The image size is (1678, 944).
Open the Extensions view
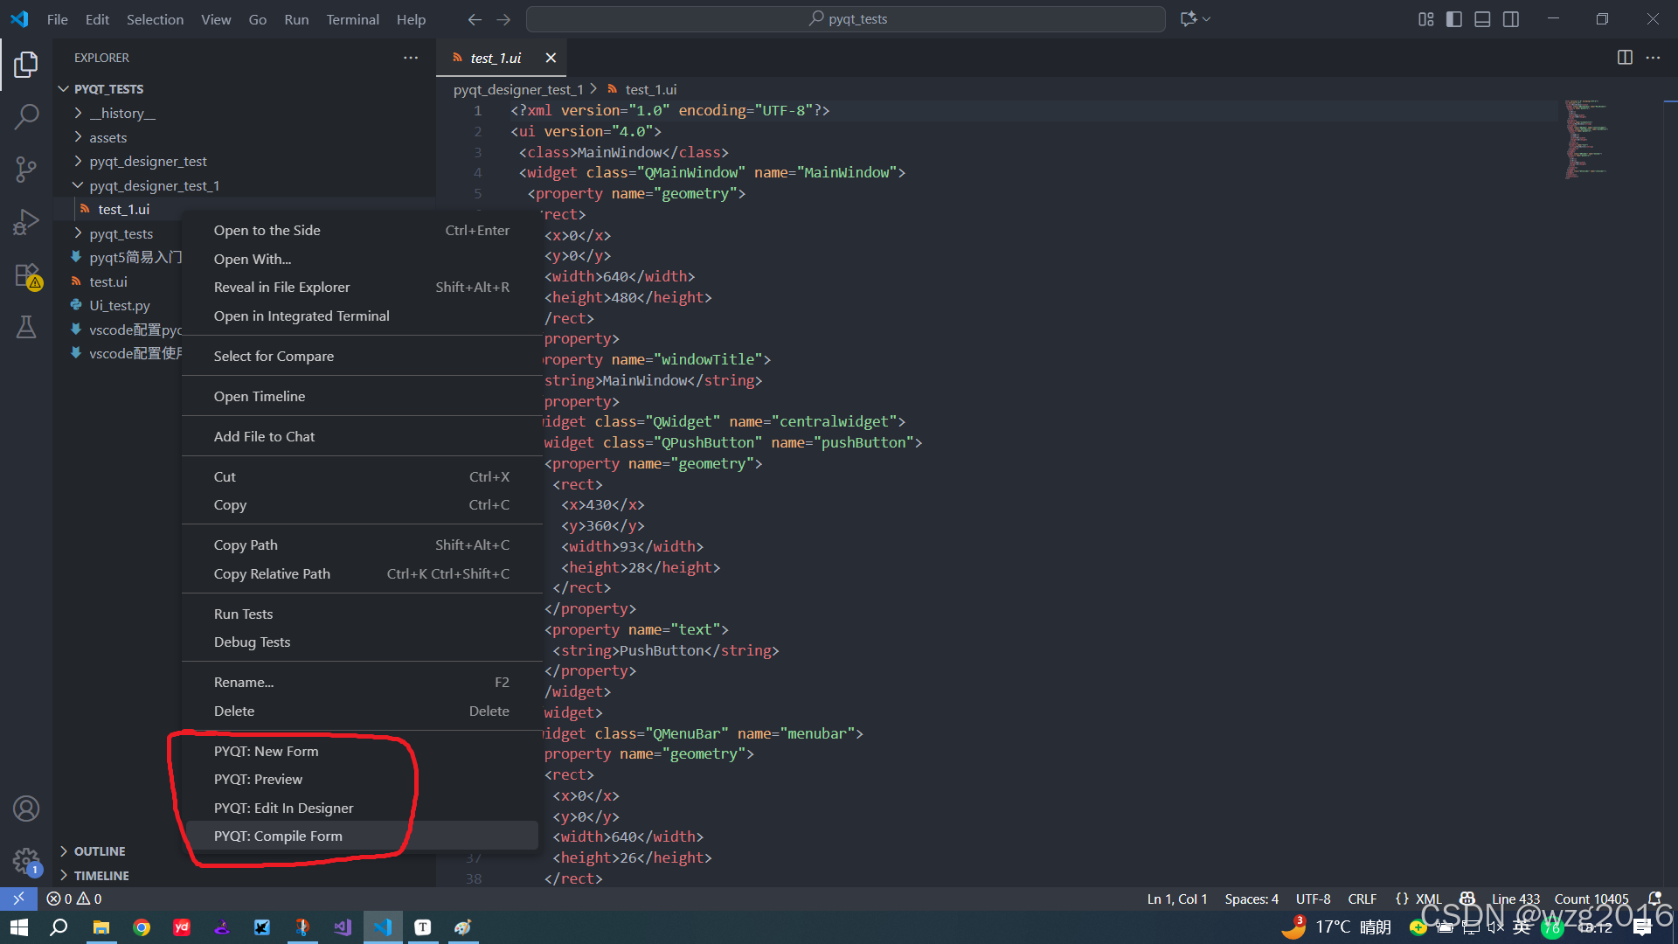pos(26,275)
